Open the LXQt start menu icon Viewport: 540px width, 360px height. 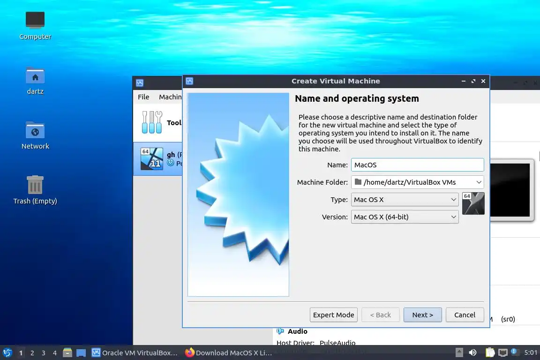coord(7,353)
